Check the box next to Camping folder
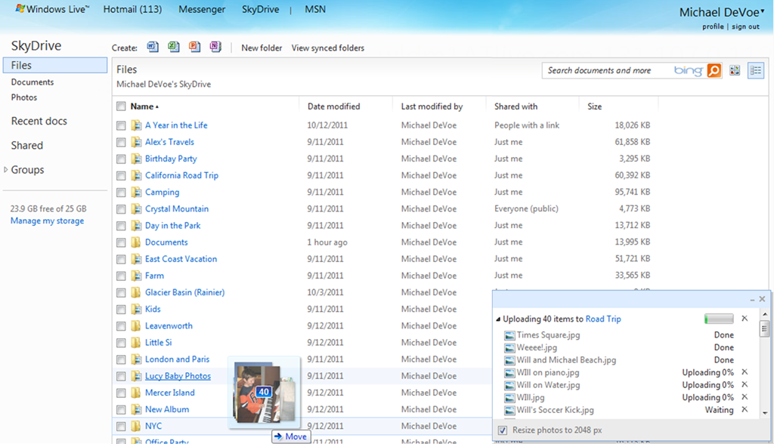 pyautogui.click(x=121, y=193)
